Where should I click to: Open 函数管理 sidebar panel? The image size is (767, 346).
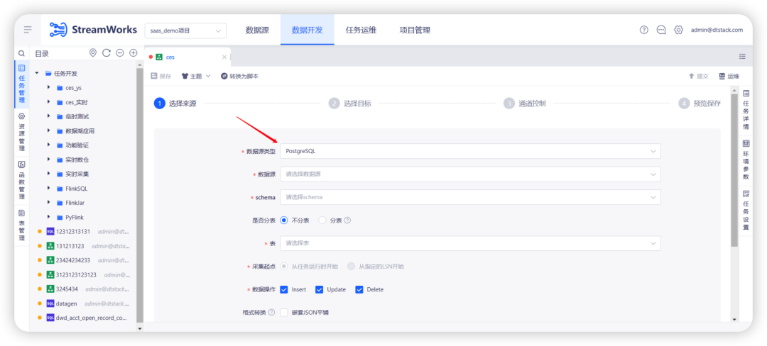point(21,180)
